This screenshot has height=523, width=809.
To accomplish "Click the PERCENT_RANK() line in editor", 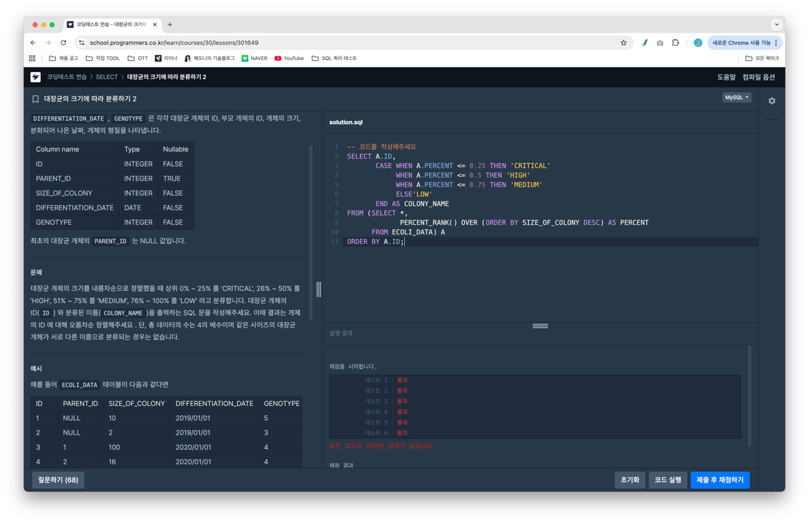I will [x=524, y=223].
